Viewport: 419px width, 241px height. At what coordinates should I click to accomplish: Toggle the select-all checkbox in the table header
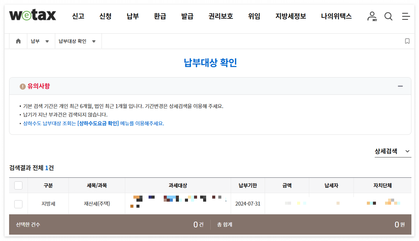pyautogui.click(x=18, y=185)
